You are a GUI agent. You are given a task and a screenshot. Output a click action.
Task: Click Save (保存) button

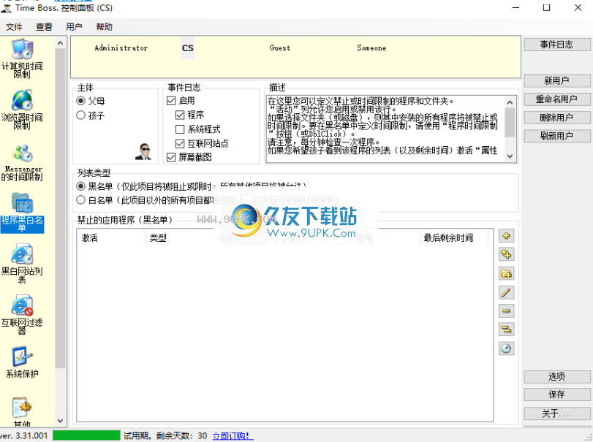point(556,395)
